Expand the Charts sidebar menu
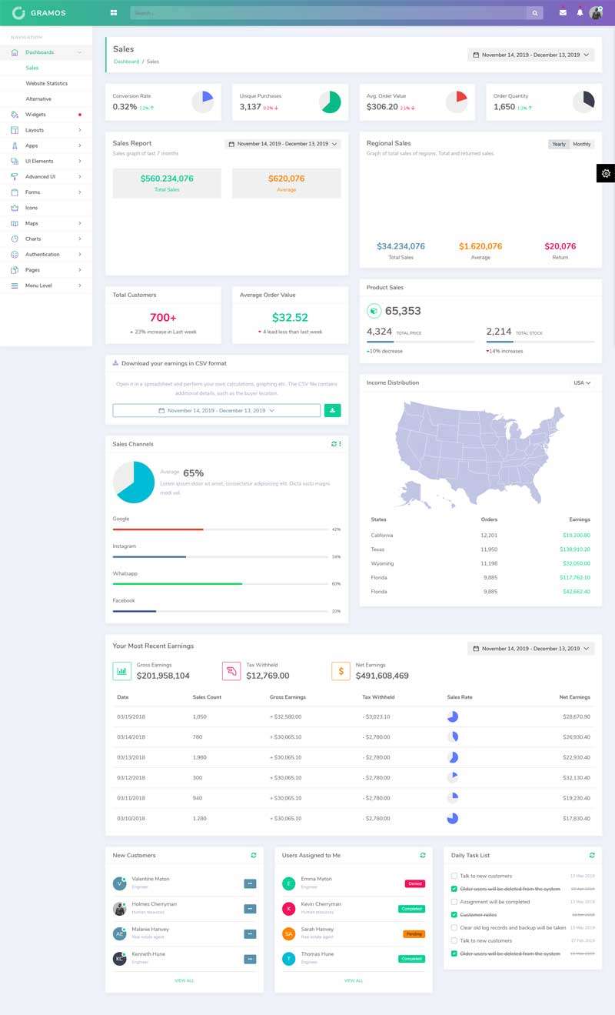Image resolution: width=615 pixels, height=1015 pixels. [46, 239]
